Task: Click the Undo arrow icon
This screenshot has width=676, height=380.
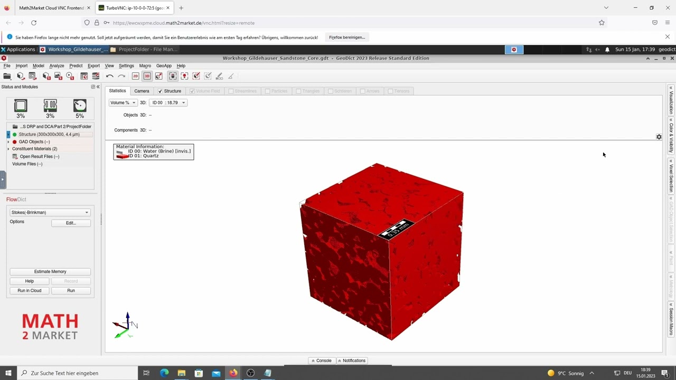Action: click(110, 76)
